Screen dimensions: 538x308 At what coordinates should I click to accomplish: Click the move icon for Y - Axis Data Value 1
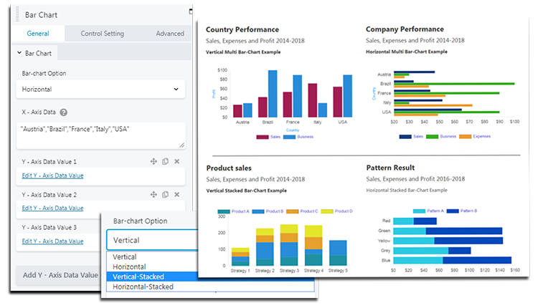(x=154, y=162)
